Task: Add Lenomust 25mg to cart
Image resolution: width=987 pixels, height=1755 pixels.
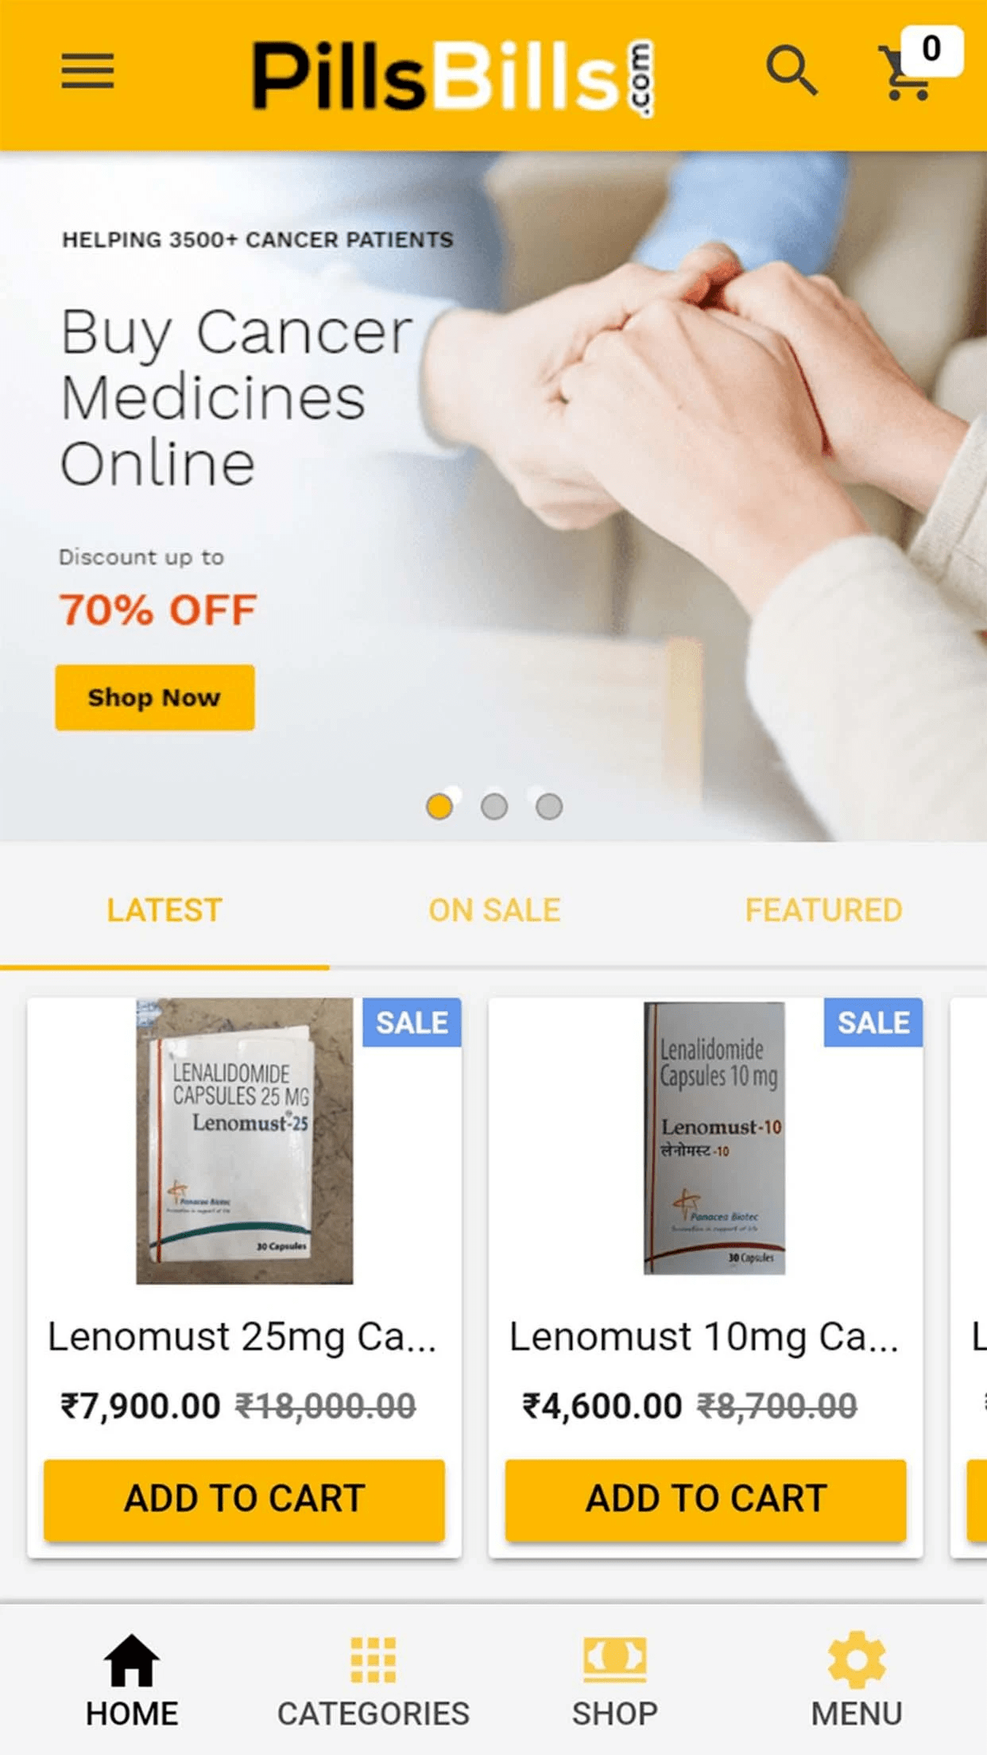Action: click(x=245, y=1499)
